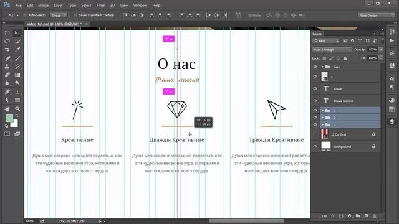Image resolution: width=399 pixels, height=224 pixels.
Task: Hide the 'hero' group layer
Action: 315,67
